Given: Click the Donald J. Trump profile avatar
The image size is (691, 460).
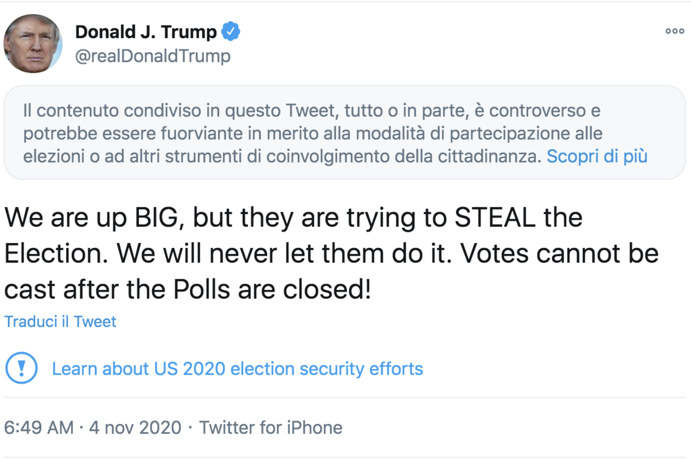Looking at the screenshot, I should coord(33,44).
